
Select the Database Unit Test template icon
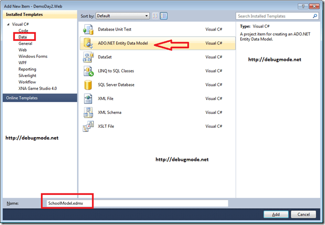[x=87, y=29]
